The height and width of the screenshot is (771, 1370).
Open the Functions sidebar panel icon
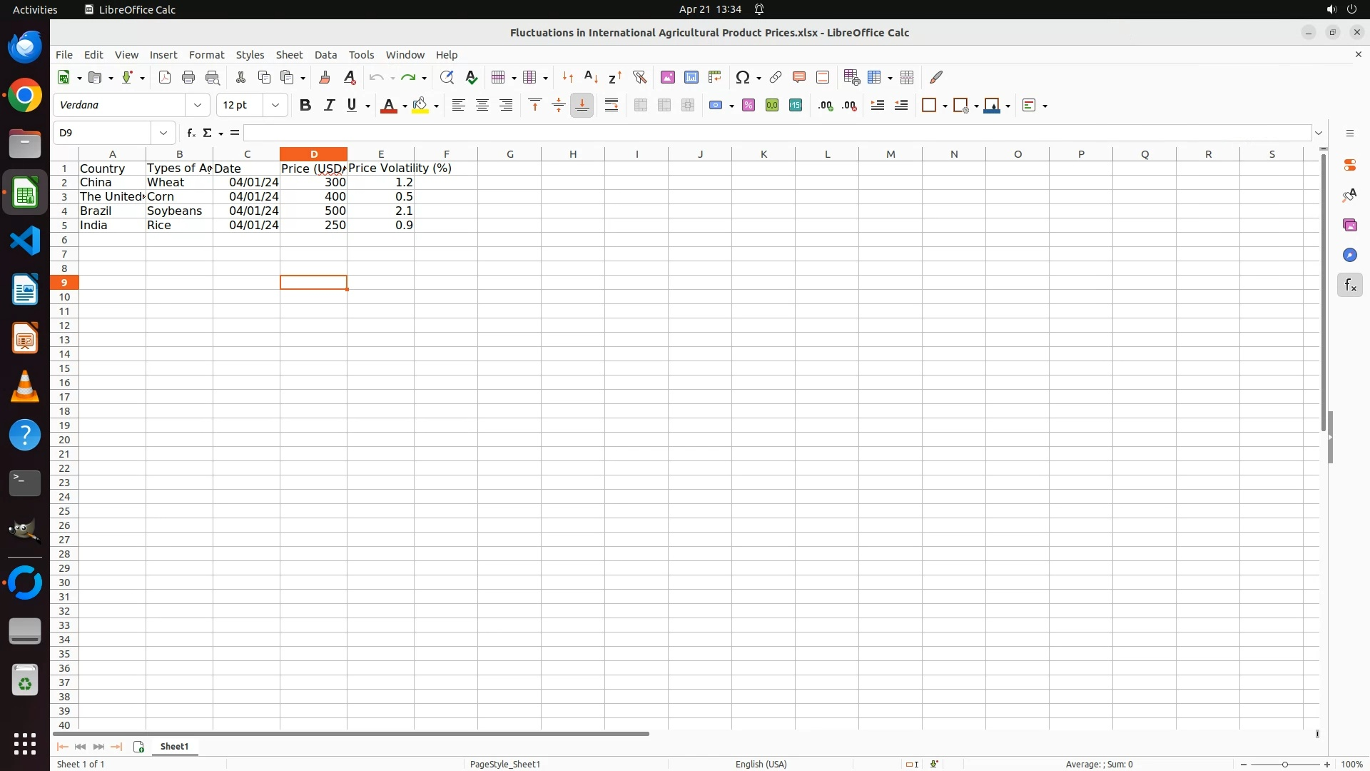pyautogui.click(x=1349, y=286)
